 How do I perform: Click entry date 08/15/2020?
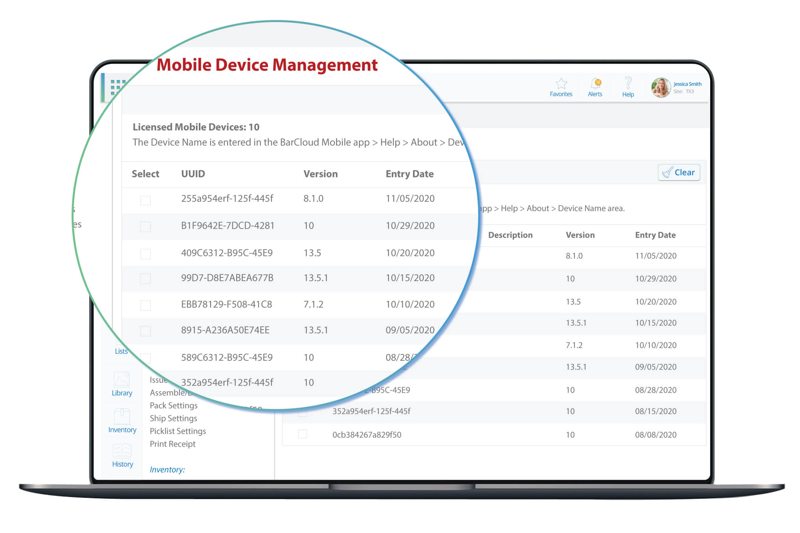tap(656, 411)
